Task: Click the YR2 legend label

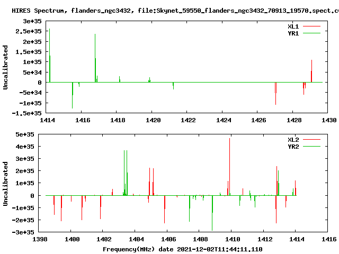Action: tap(293, 147)
